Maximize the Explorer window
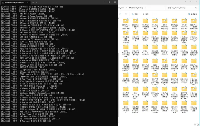 (x=191, y=2)
